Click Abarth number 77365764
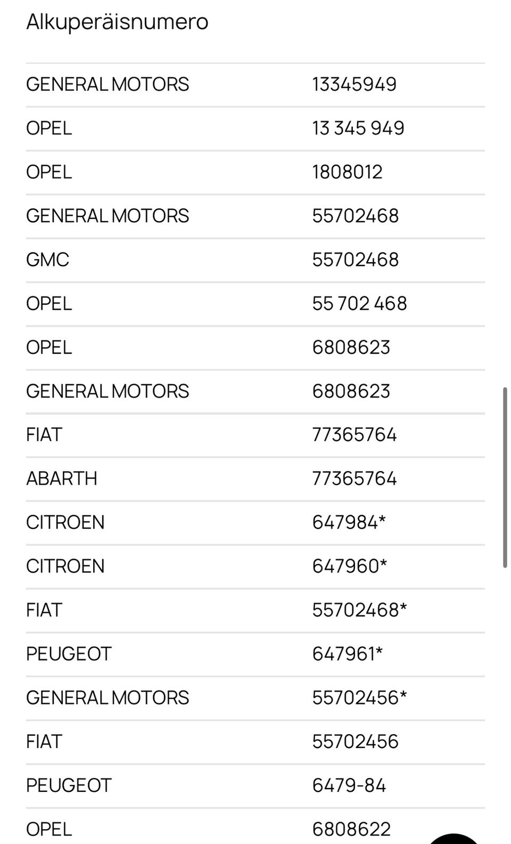 point(354,478)
